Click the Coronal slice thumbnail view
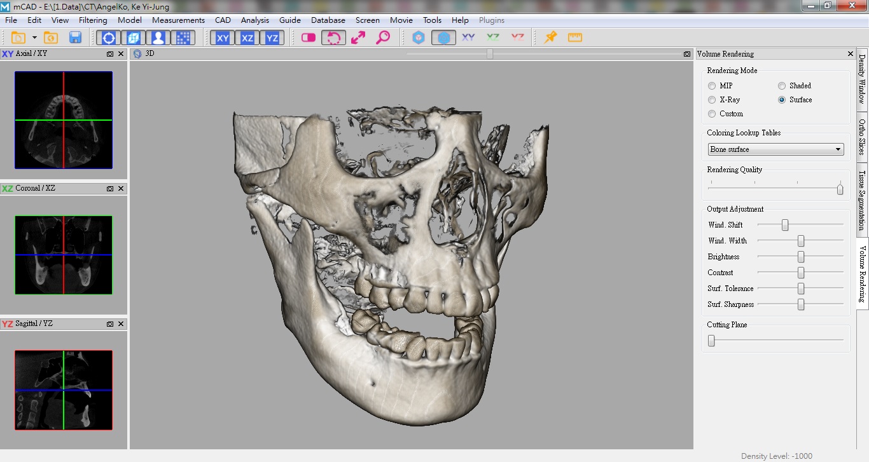The width and height of the screenshot is (869, 462). coord(64,255)
